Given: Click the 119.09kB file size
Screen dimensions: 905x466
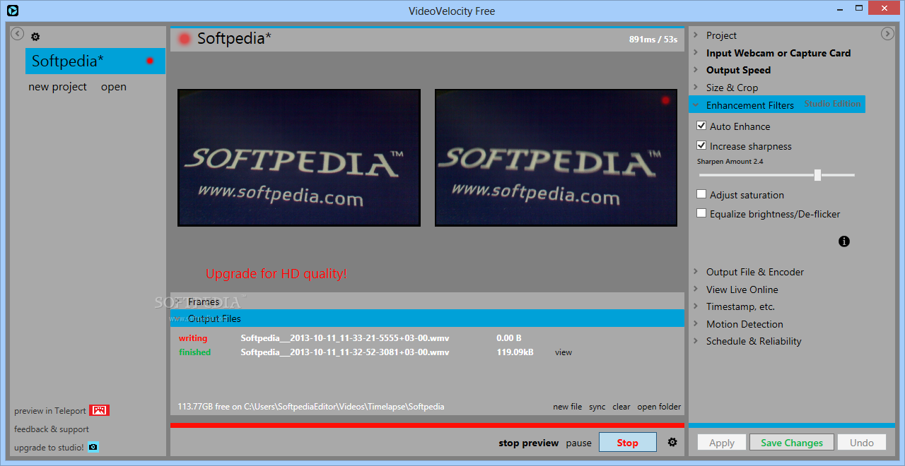Looking at the screenshot, I should (x=515, y=352).
